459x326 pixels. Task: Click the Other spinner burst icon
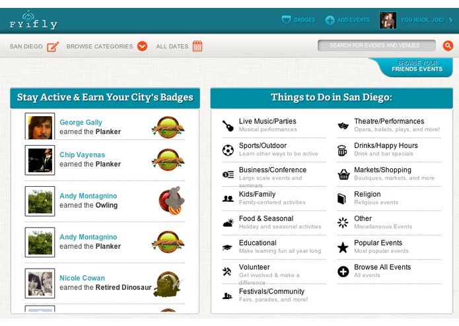pos(343,223)
